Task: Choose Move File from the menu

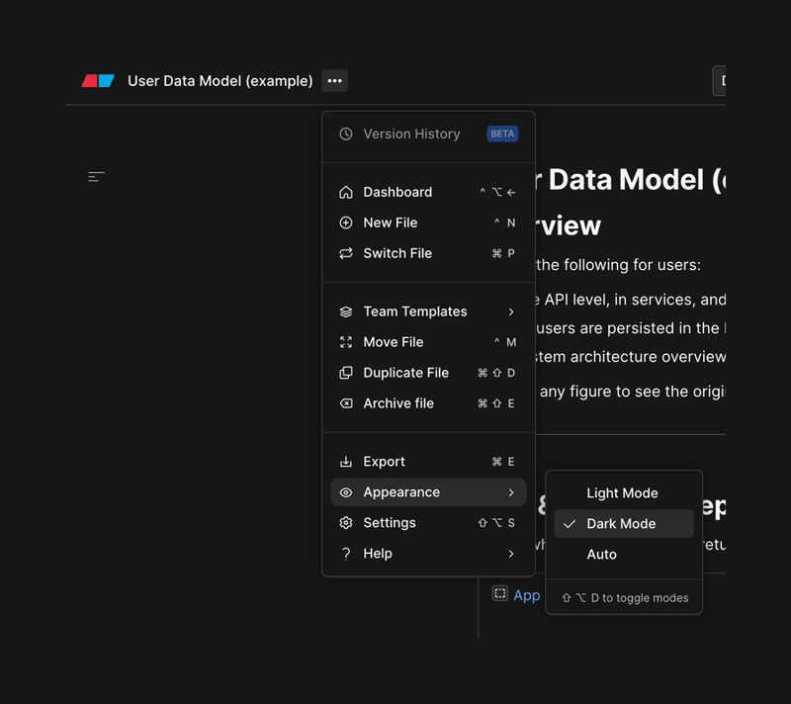Action: 395,342
